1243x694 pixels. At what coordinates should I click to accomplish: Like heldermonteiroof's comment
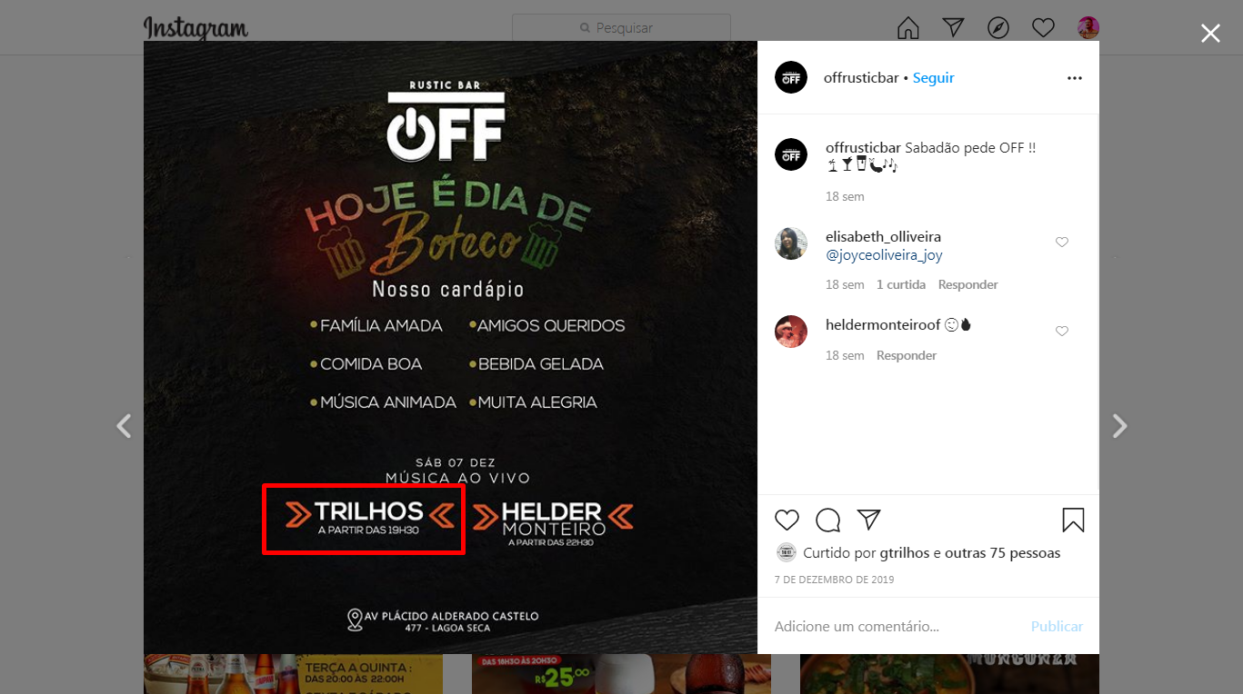pyautogui.click(x=1061, y=331)
